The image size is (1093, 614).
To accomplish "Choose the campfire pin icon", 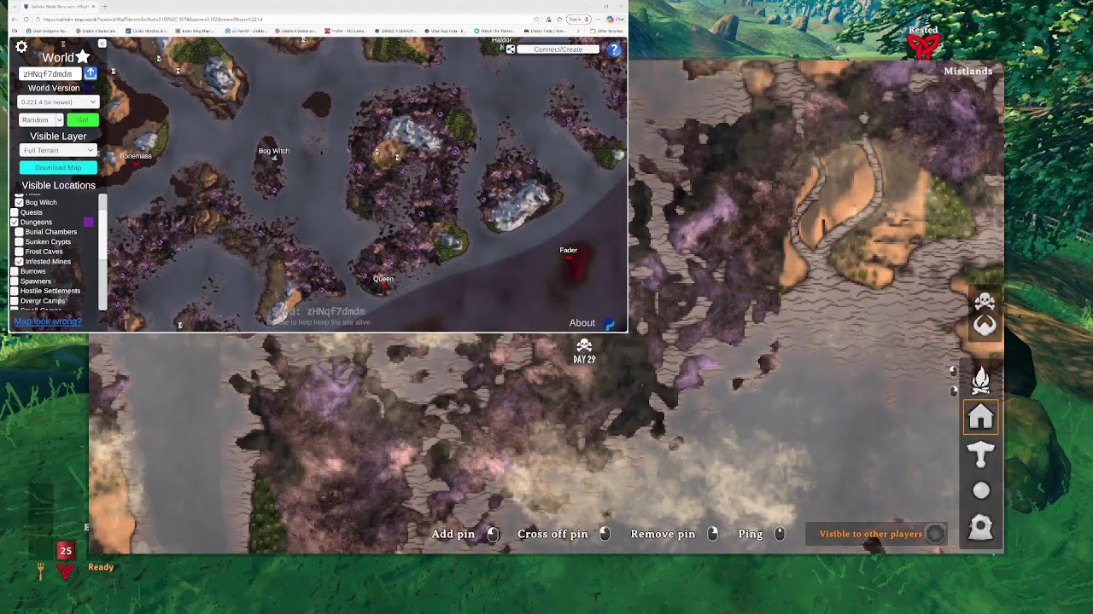I will click(x=980, y=379).
